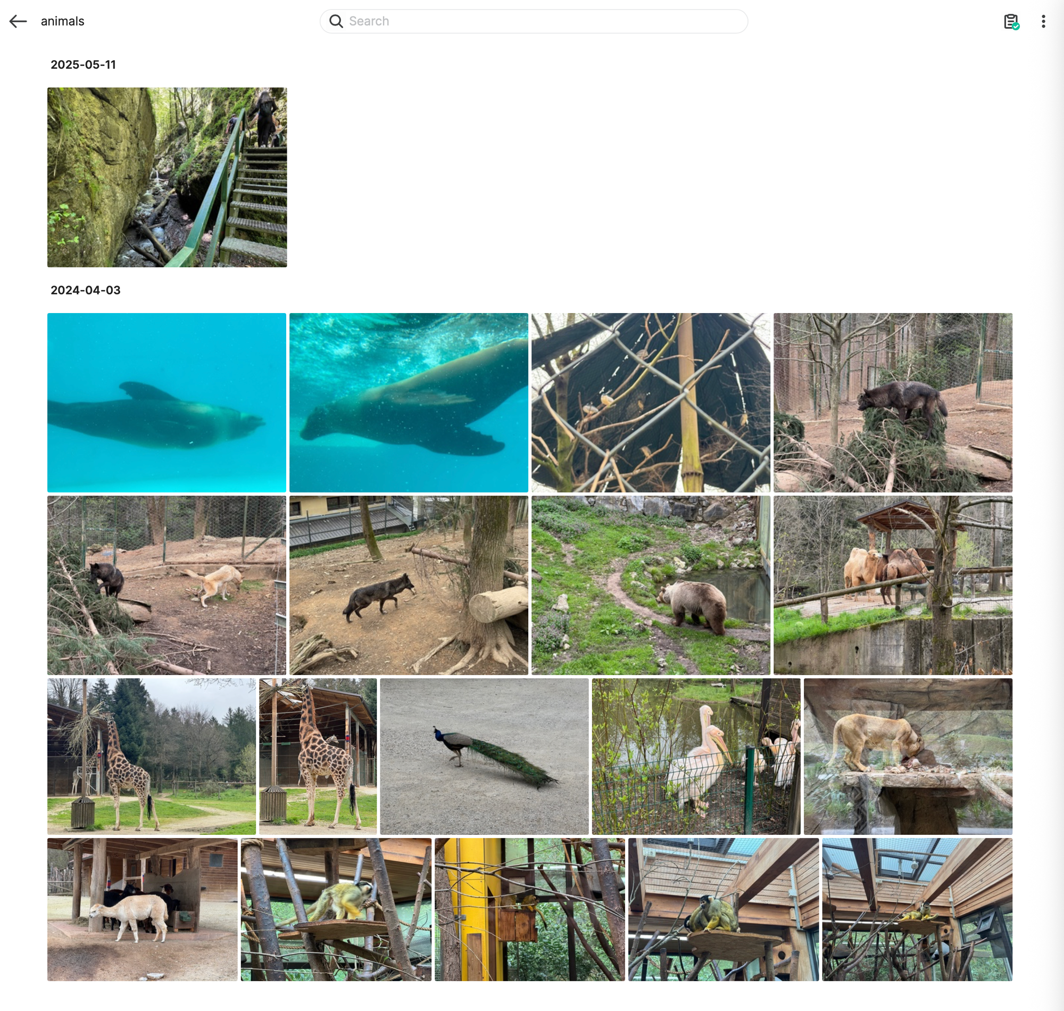Click the magnifier icon in search bar

coord(336,21)
